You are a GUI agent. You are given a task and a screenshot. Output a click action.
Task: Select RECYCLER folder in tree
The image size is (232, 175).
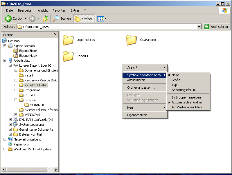pos(32,95)
